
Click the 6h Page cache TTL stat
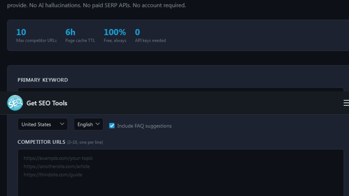[x=80, y=35]
